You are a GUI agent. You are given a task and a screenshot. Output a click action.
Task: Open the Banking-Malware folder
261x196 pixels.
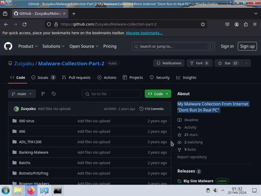tap(34, 152)
